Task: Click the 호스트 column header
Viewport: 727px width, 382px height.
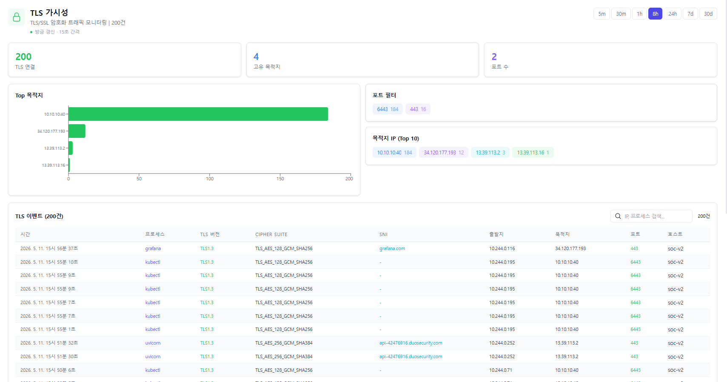Action: (675, 234)
